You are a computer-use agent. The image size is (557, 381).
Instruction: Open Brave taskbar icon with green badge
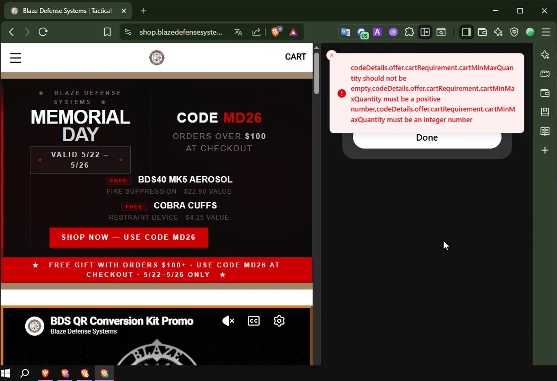tap(105, 373)
